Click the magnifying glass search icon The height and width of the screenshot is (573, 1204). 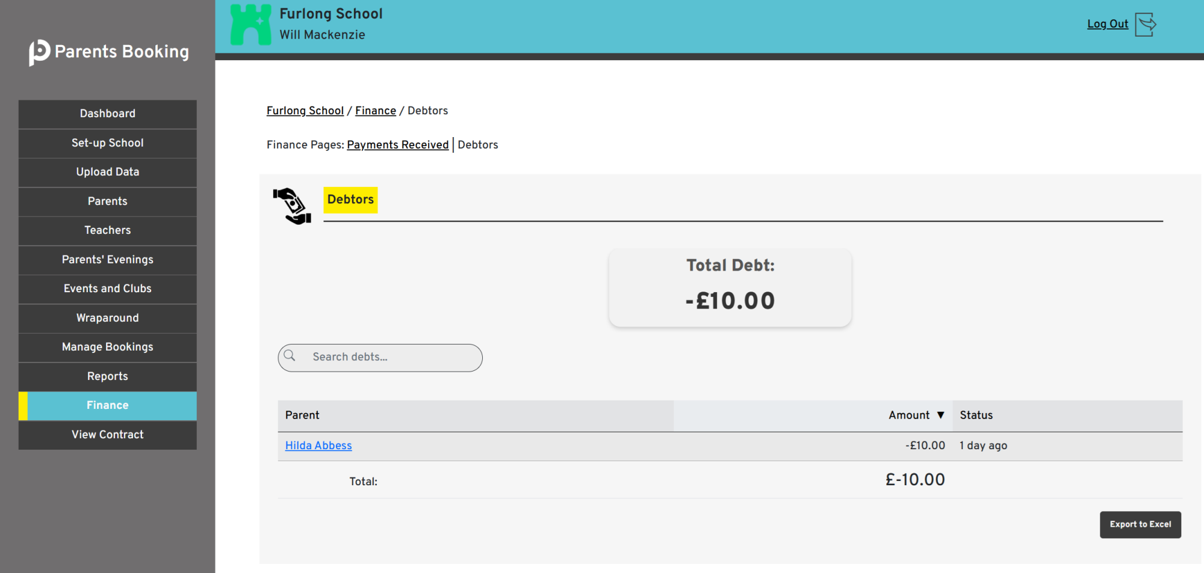point(290,356)
